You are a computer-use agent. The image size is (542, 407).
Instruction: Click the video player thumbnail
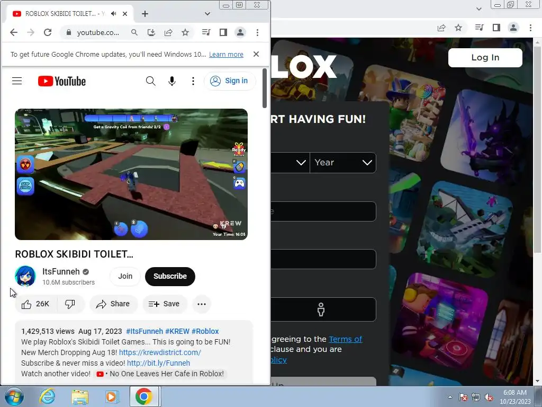131,174
